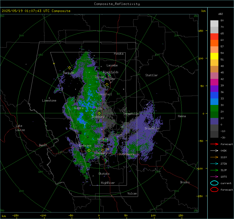Select the blue 33–36 dBZ swatch
This screenshot has width=234, height=219.
214,95
